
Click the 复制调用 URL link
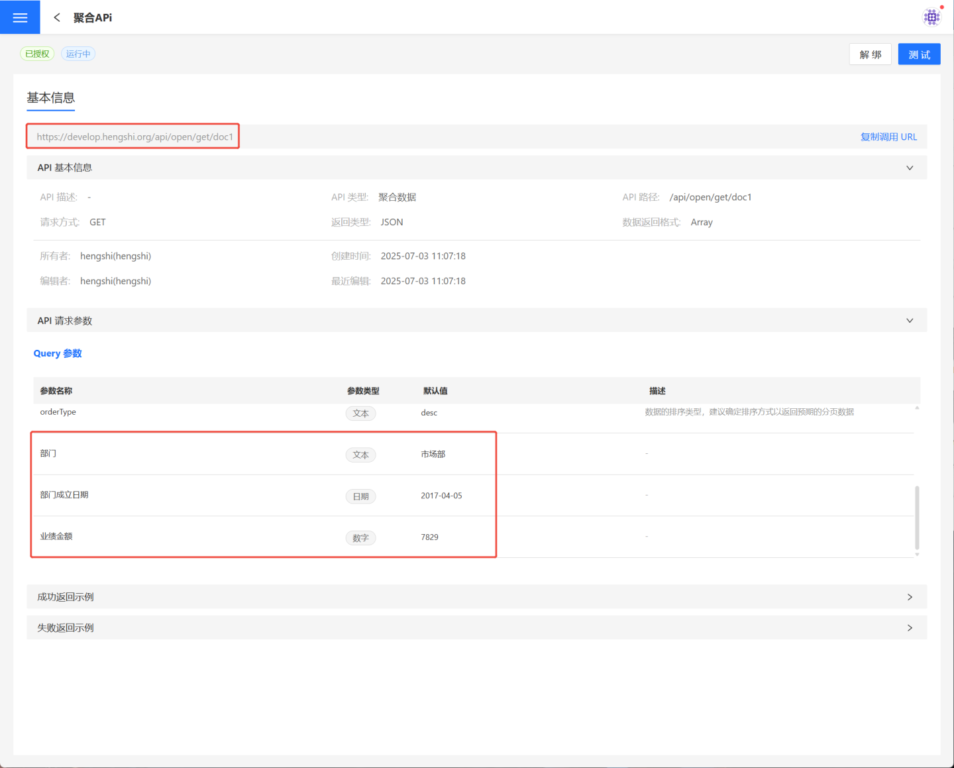tap(888, 137)
